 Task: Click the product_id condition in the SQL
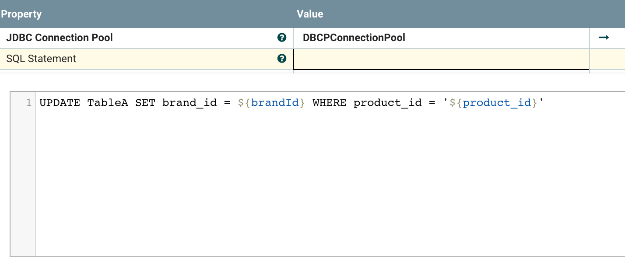pos(387,102)
